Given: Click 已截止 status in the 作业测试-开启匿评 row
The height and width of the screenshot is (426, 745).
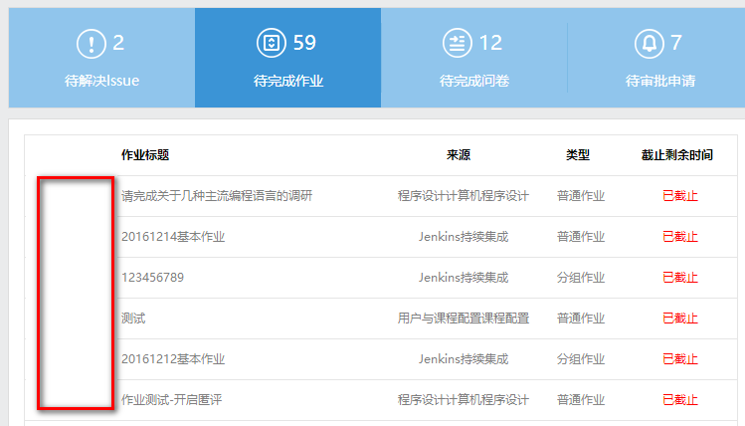Looking at the screenshot, I should tap(680, 400).
